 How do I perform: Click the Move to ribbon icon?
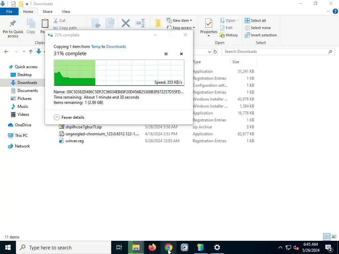[x=96, y=23]
